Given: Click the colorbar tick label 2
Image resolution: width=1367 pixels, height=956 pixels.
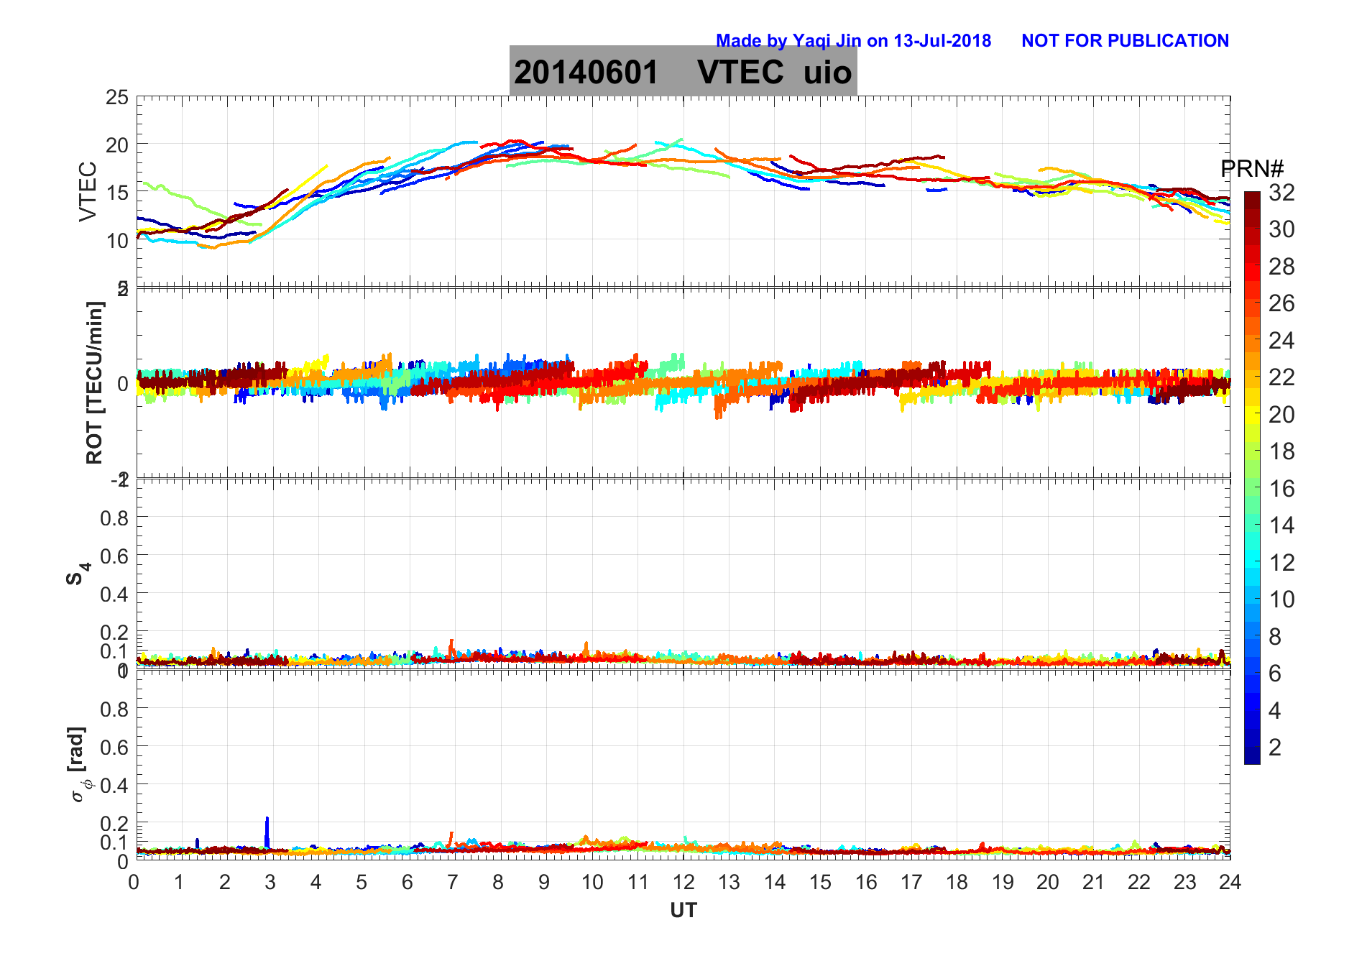Looking at the screenshot, I should 1275,748.
